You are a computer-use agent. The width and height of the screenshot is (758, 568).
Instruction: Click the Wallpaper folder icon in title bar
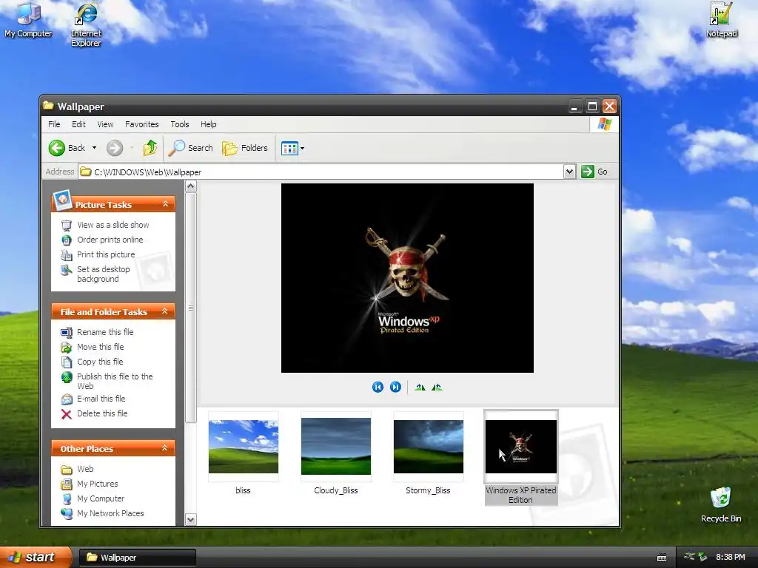(x=48, y=106)
